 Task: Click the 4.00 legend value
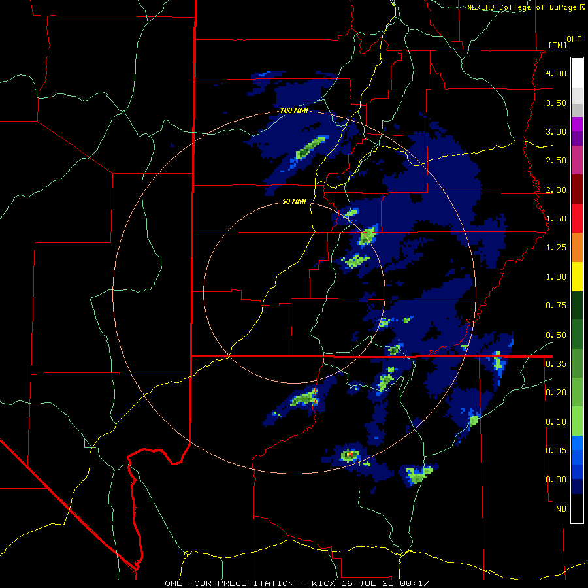pos(556,73)
